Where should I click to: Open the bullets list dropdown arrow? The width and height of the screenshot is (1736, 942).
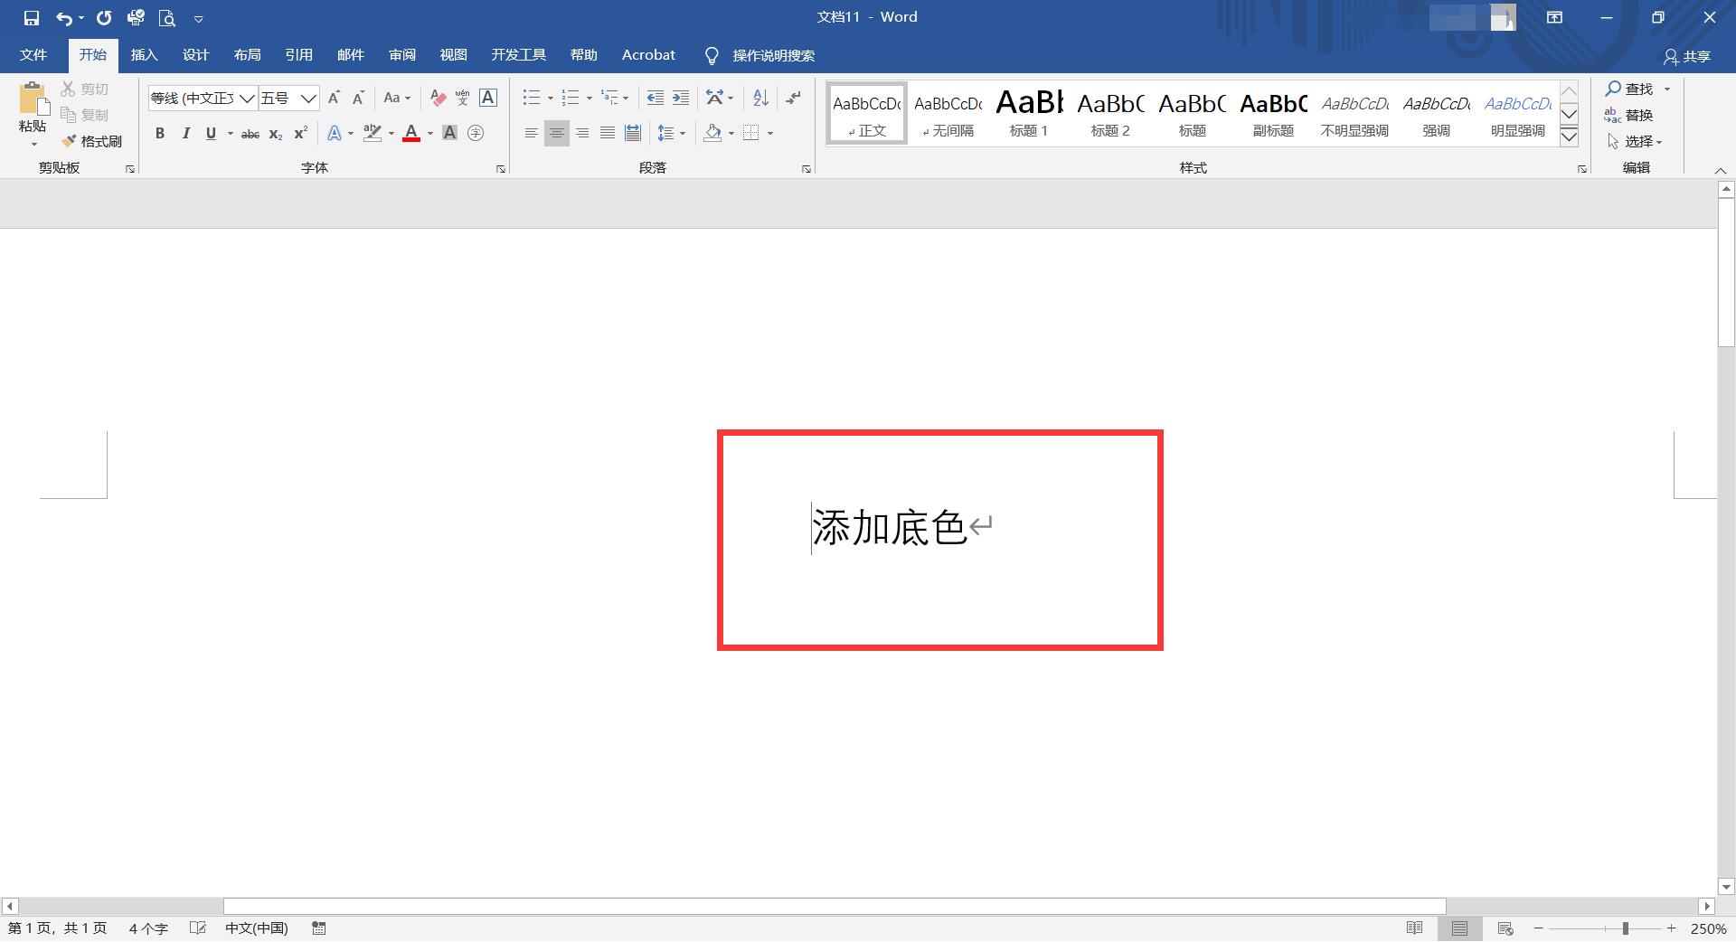550,98
